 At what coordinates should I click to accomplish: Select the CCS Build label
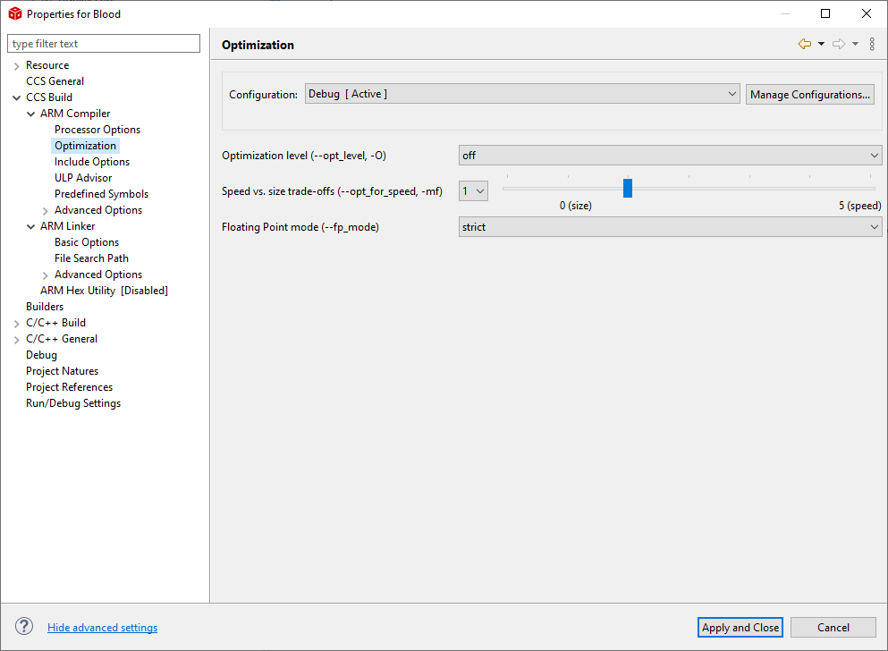(x=49, y=97)
